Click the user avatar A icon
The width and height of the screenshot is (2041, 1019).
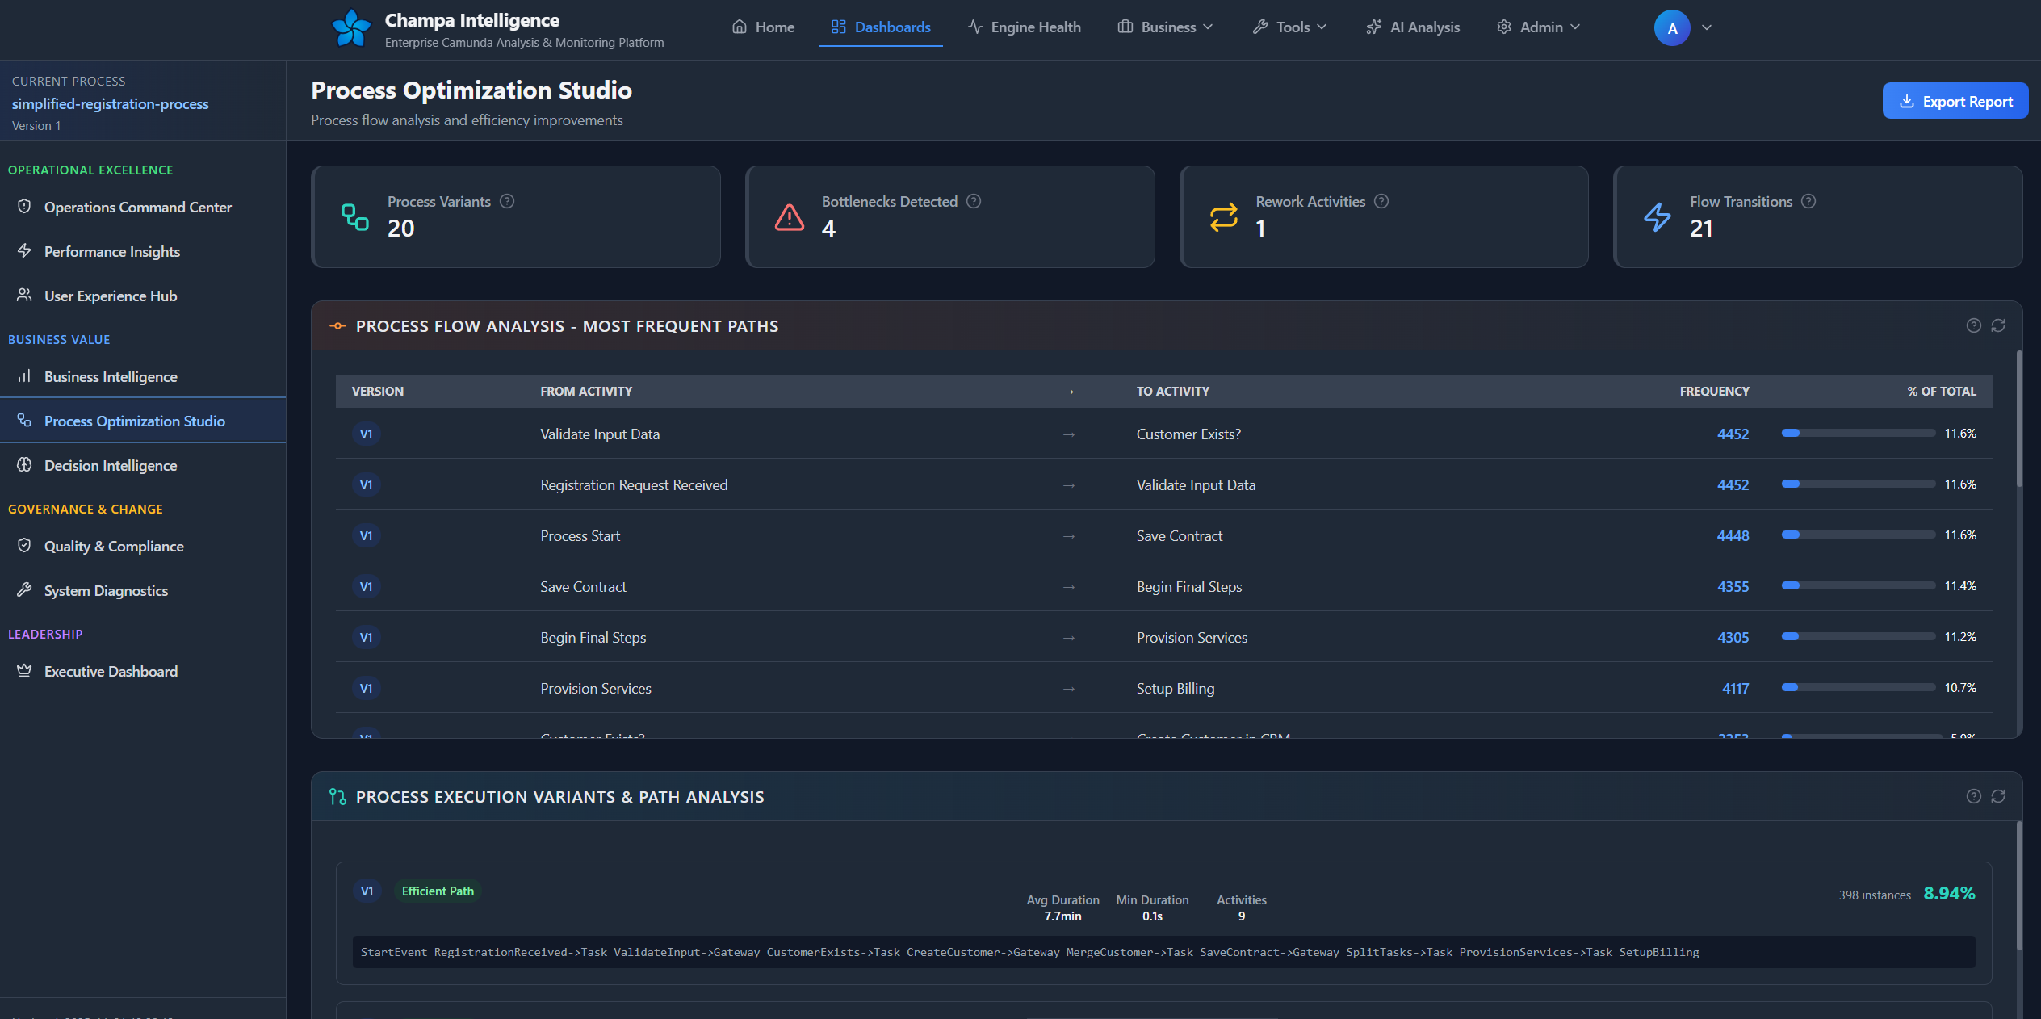[1672, 28]
